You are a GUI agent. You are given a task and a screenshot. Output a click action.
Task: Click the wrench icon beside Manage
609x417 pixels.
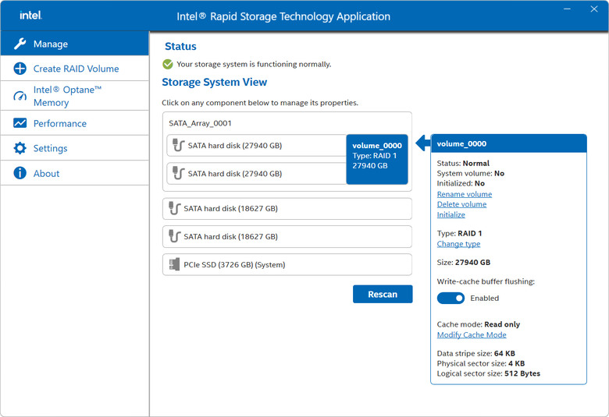tap(20, 44)
